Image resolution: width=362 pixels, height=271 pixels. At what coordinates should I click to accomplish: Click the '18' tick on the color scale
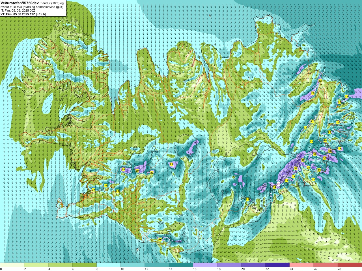[219, 269]
